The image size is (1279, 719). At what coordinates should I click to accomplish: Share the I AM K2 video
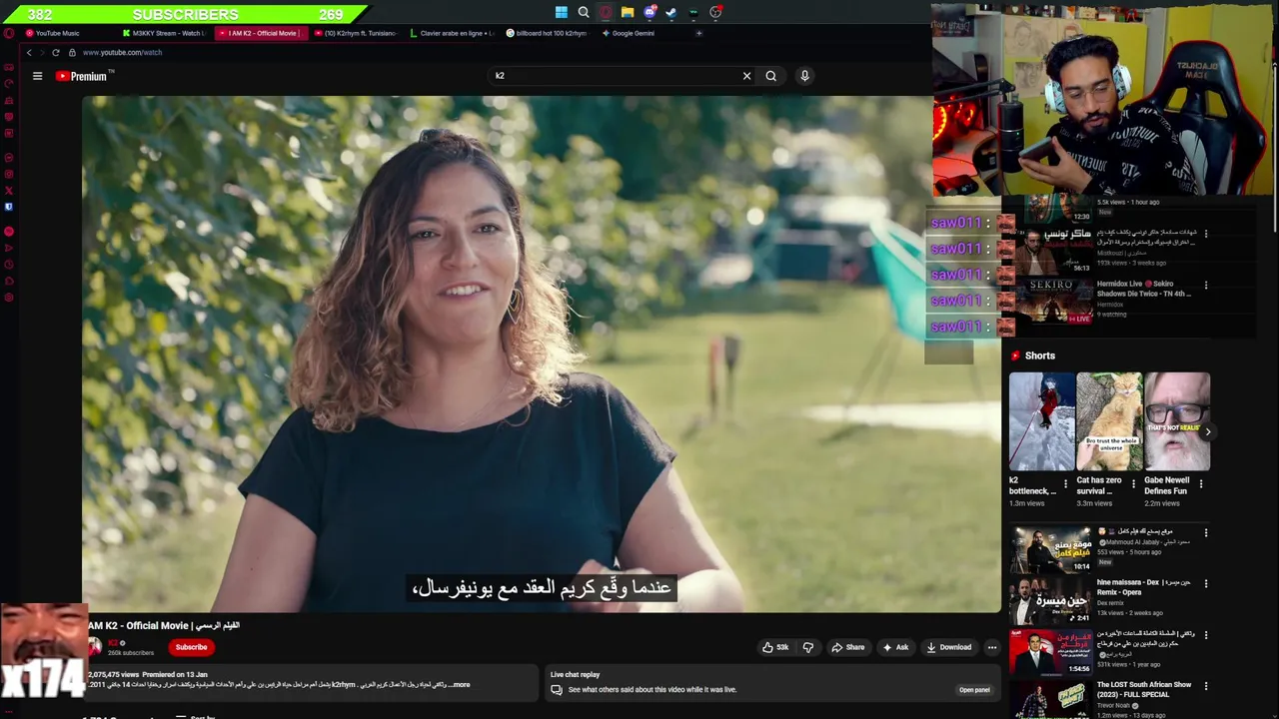click(848, 647)
